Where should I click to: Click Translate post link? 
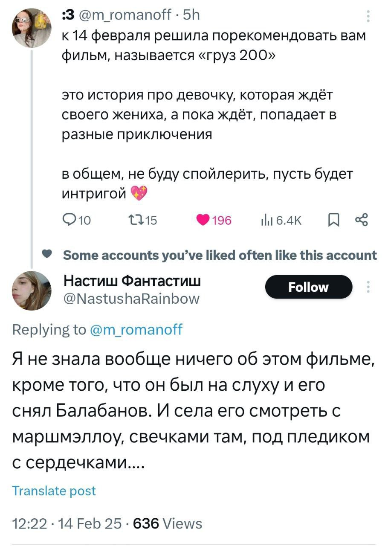(53, 491)
